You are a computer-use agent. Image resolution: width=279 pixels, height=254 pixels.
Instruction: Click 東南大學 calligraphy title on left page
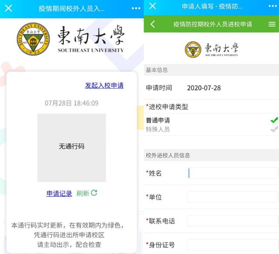click(x=91, y=35)
